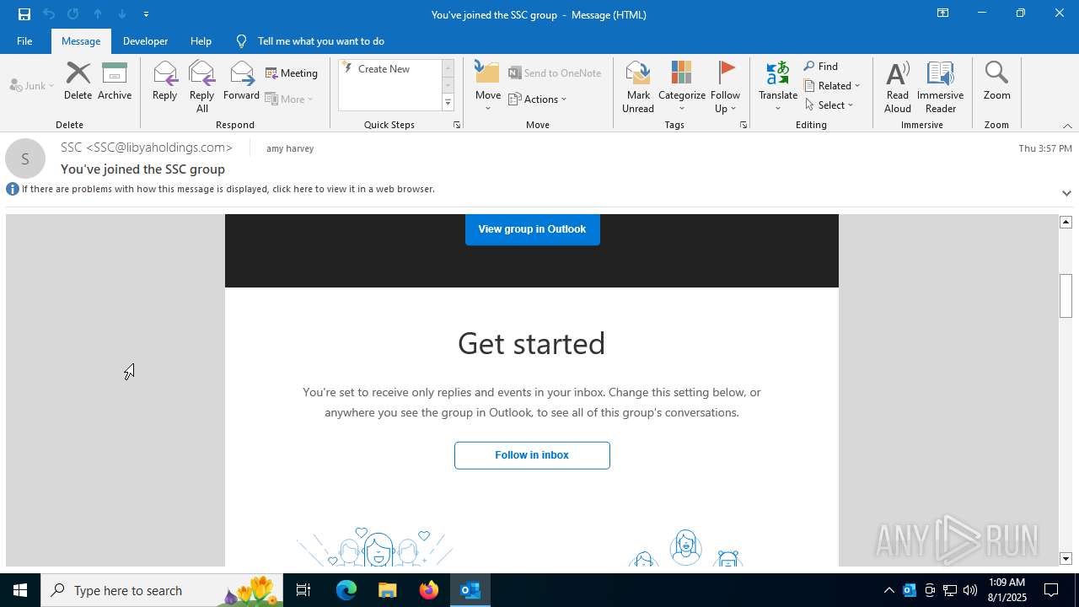Click the Outlook taskbar icon

(x=470, y=590)
